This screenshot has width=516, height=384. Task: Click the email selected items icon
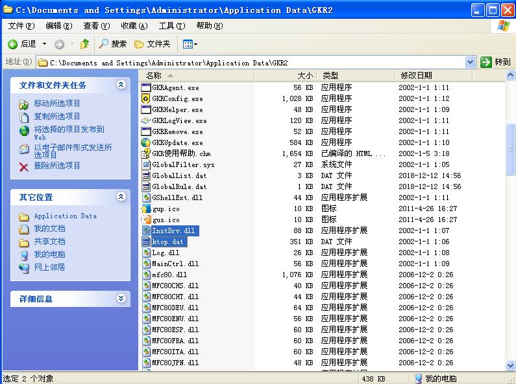24,150
